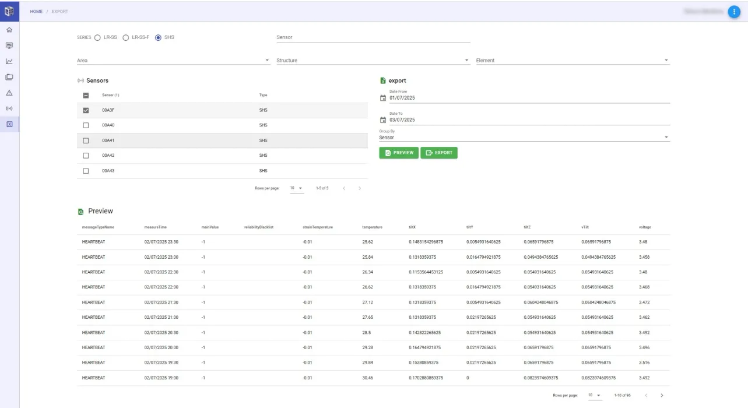Open the home icon in the sidebar
Screen dimensions: 748x408
pyautogui.click(x=9, y=30)
